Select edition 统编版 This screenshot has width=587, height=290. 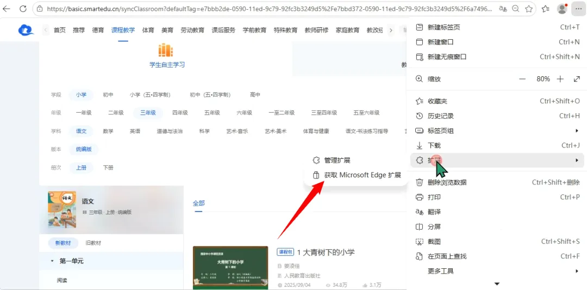(x=84, y=149)
